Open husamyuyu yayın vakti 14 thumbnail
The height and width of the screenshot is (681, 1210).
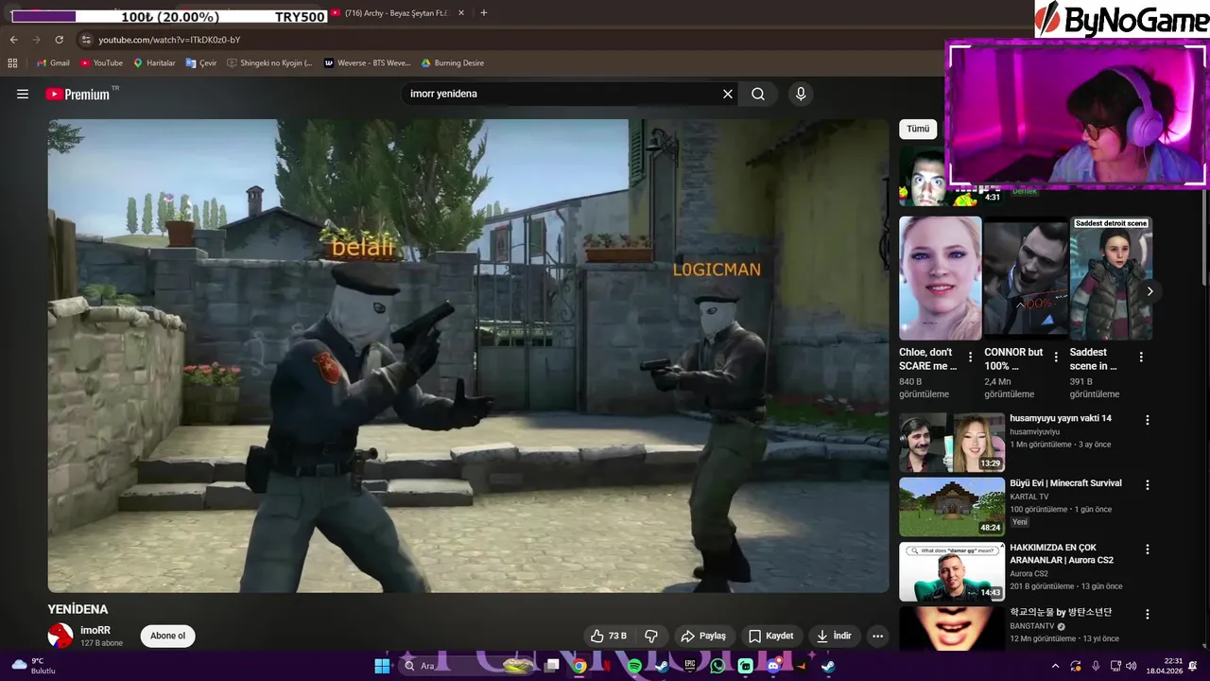click(x=952, y=442)
